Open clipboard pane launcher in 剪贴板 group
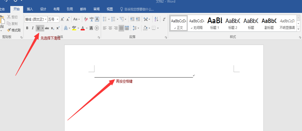The width and height of the screenshot is (302, 131). tap(21, 37)
